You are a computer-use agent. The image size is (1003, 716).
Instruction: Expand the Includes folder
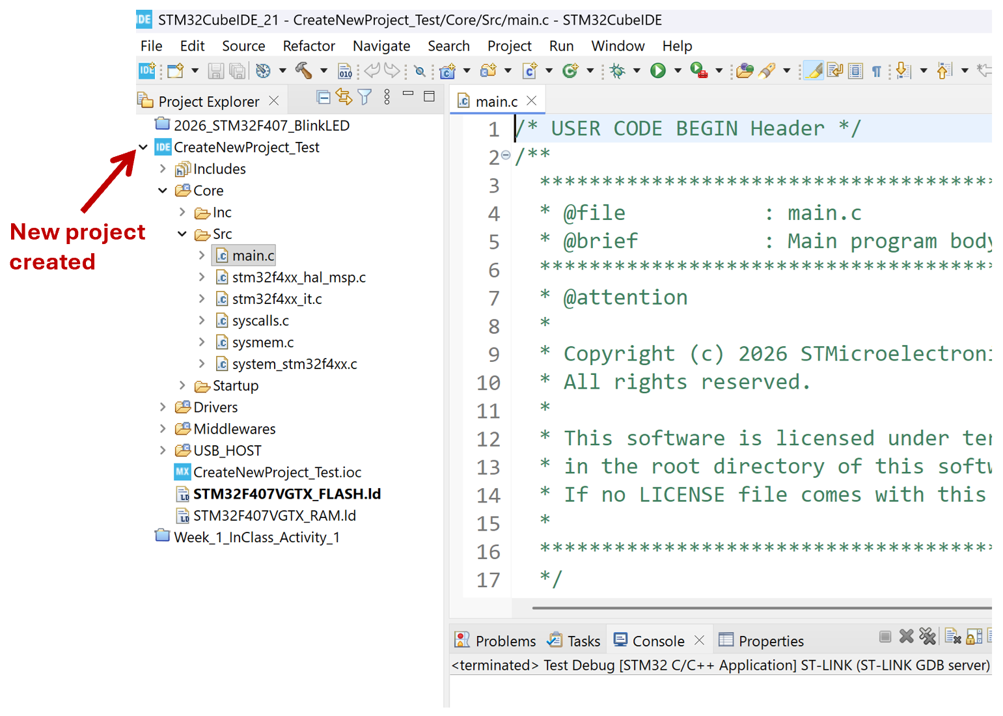(x=163, y=169)
